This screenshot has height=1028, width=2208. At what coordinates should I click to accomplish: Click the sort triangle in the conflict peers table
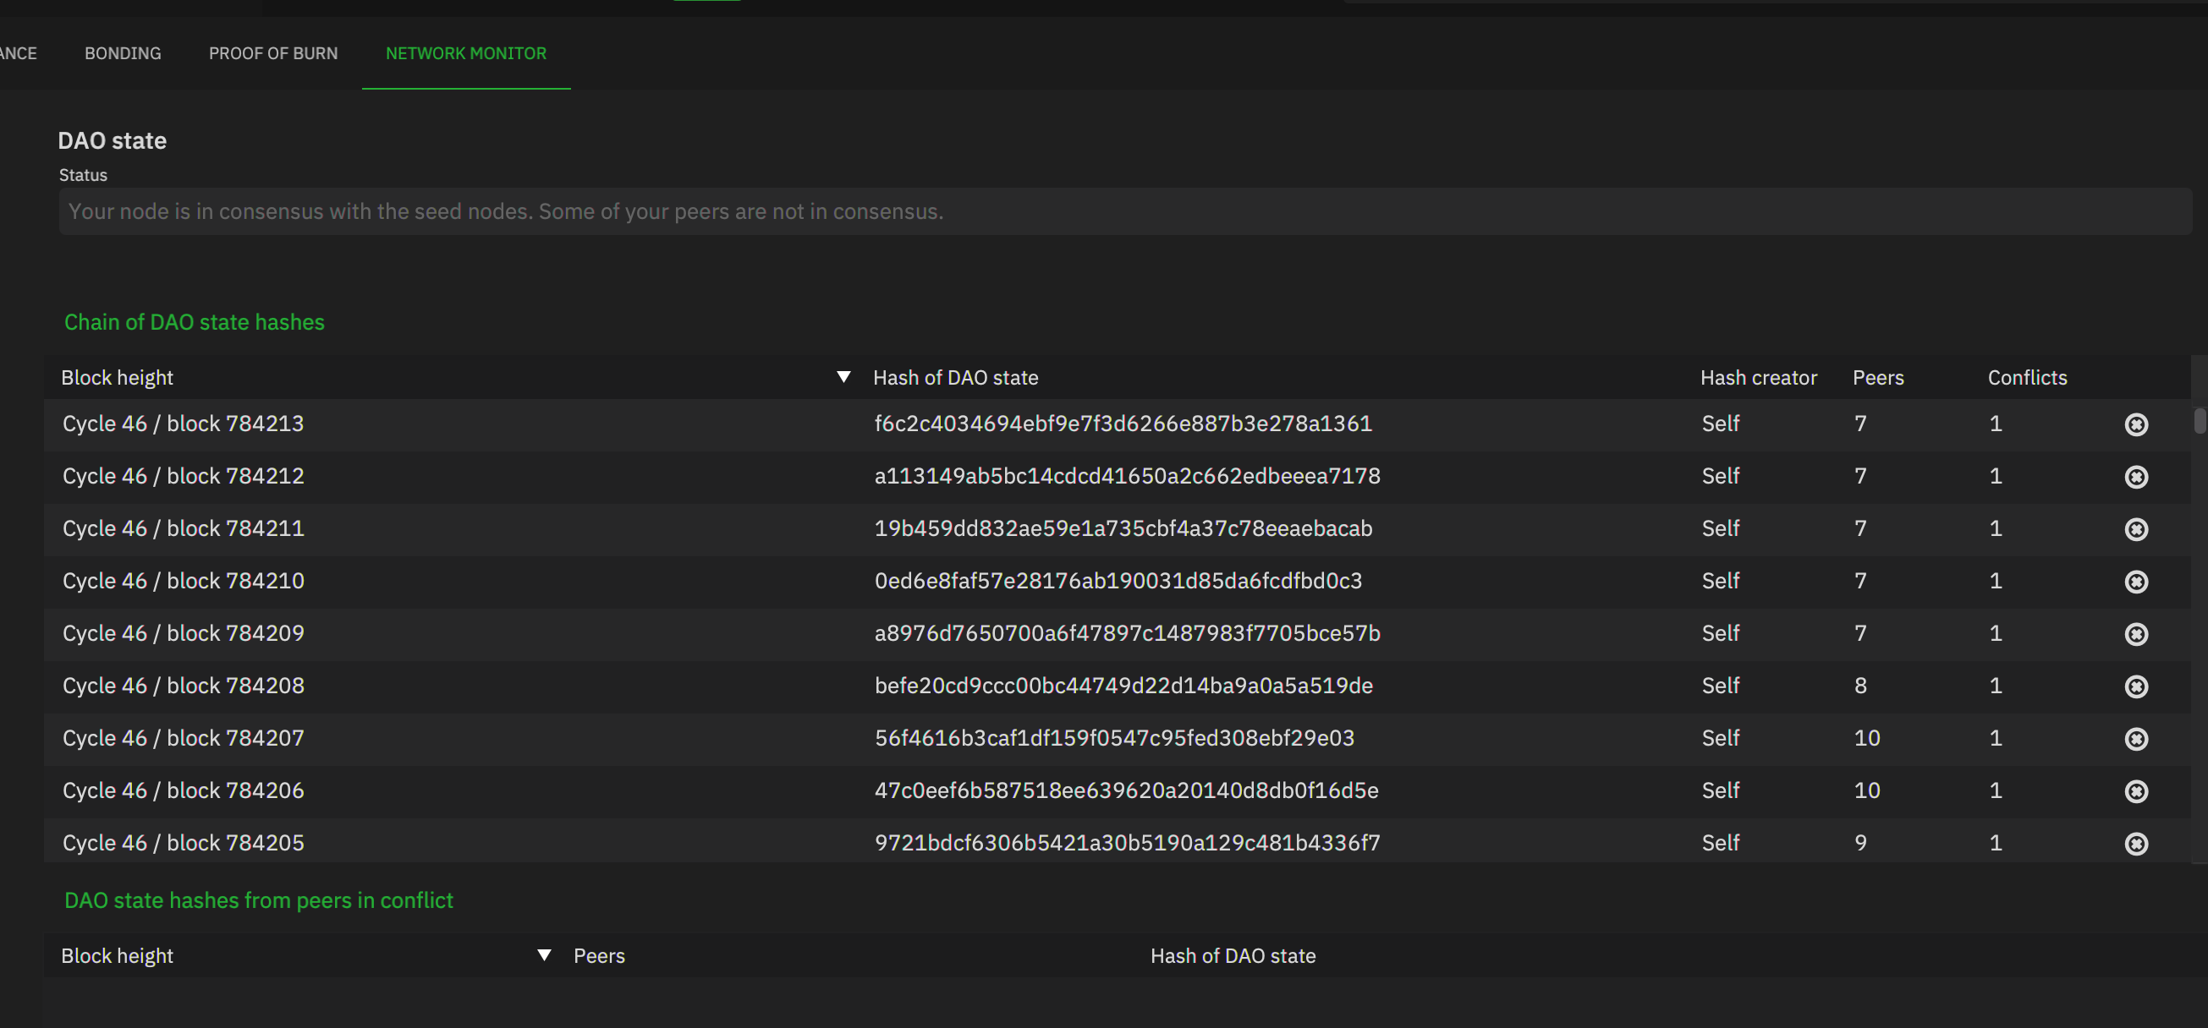pos(543,954)
